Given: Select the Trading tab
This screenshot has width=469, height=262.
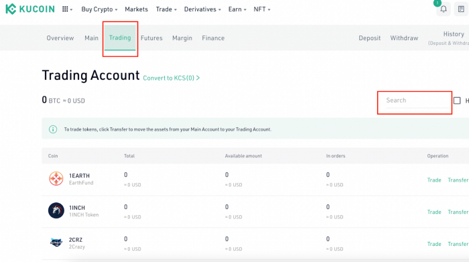Looking at the screenshot, I should point(120,38).
